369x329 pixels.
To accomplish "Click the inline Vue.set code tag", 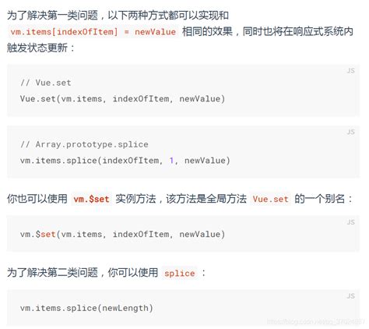I will coord(270,200).
